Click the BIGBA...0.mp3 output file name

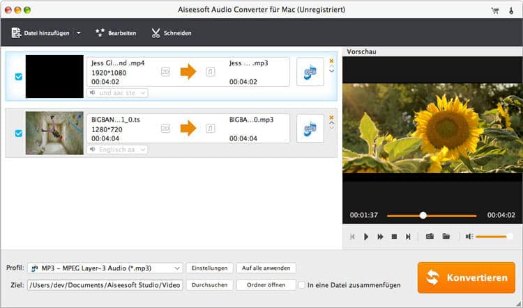pos(252,120)
